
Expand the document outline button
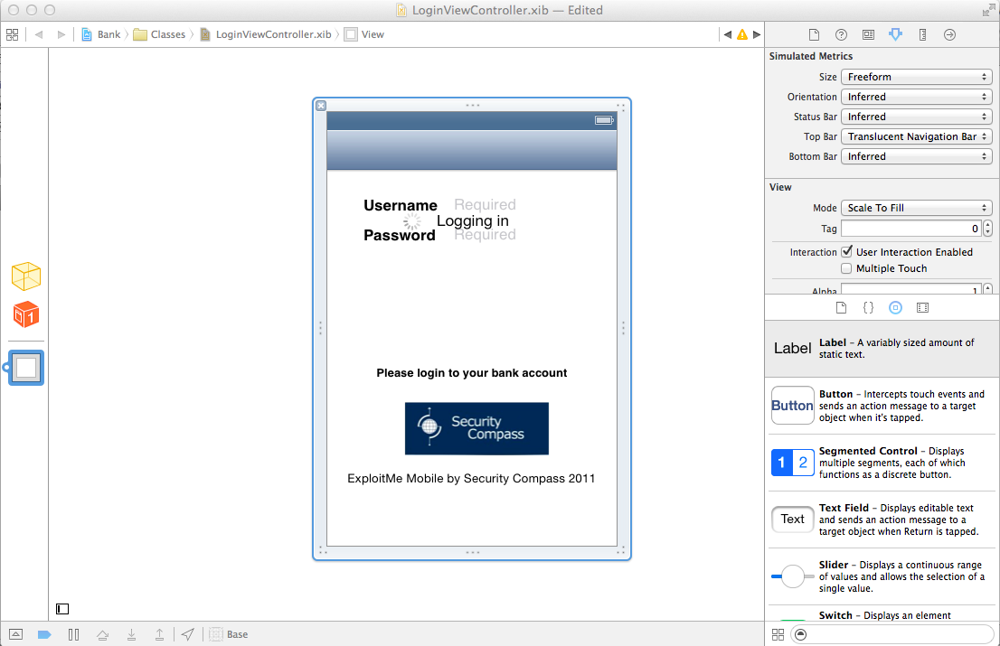pos(62,609)
